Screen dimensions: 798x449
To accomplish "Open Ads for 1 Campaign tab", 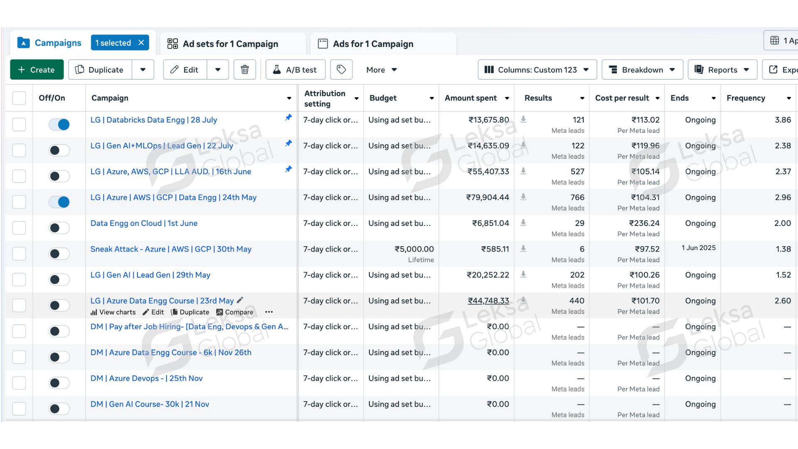I will point(373,44).
